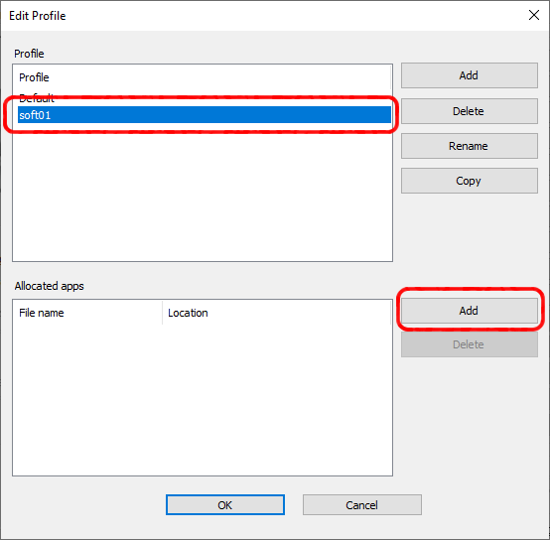
Task: Click the Allocated apps section label
Action: [49, 286]
